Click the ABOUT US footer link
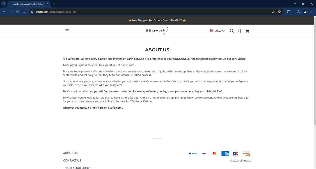 click(x=70, y=153)
